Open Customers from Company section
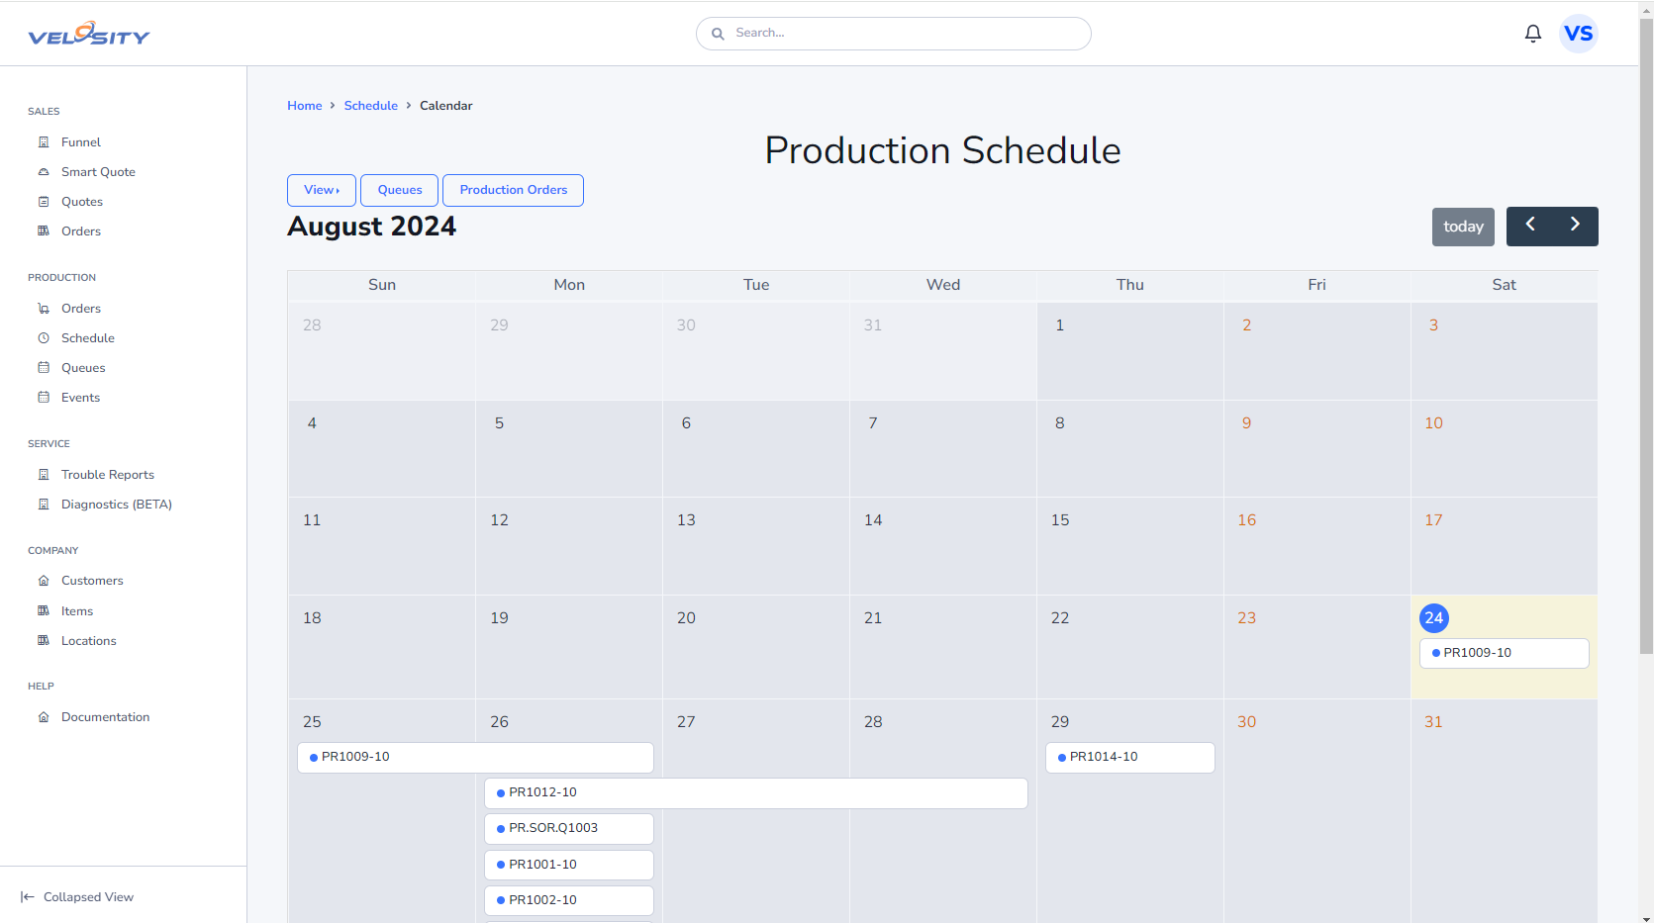The height and width of the screenshot is (923, 1654). [92, 581]
